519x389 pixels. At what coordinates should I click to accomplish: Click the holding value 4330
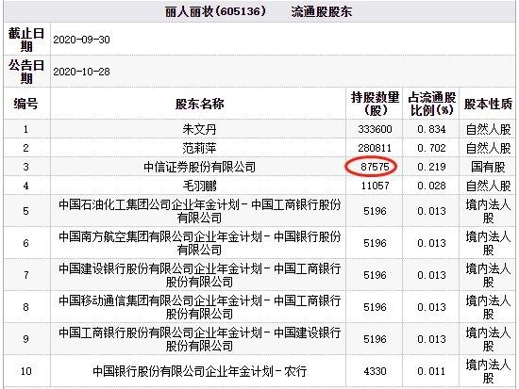(375, 371)
